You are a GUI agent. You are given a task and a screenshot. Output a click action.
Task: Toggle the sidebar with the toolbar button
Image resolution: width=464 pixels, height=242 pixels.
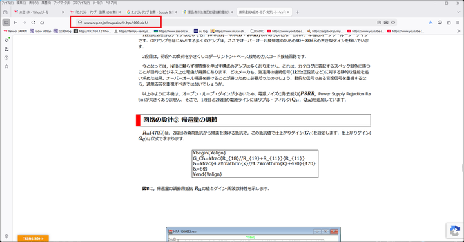pos(6,23)
